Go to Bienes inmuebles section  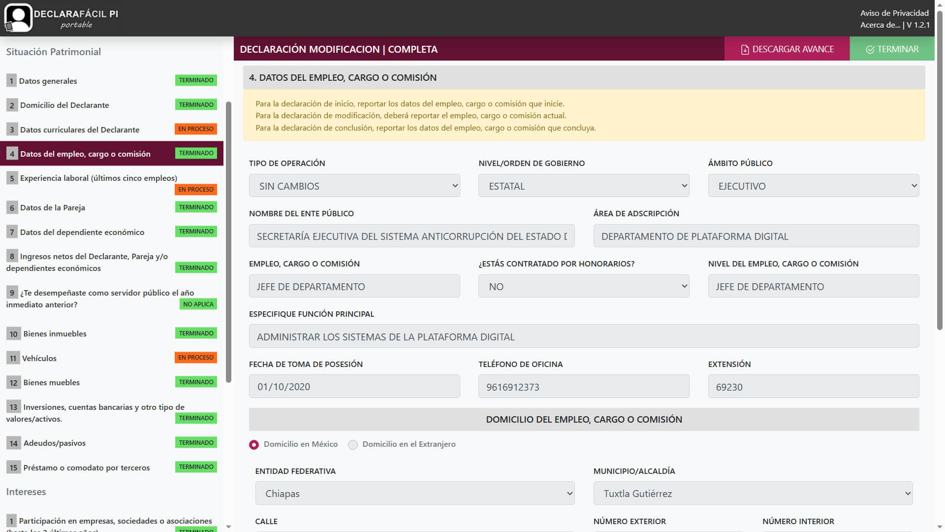point(112,333)
